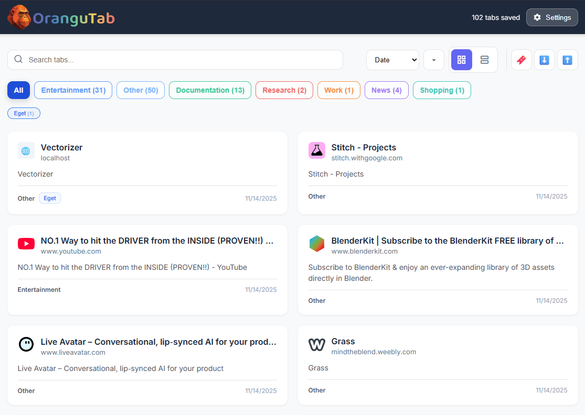Click the YouTube favicon on the driver video card
Viewport: 585px width, 415px height.
tap(26, 244)
